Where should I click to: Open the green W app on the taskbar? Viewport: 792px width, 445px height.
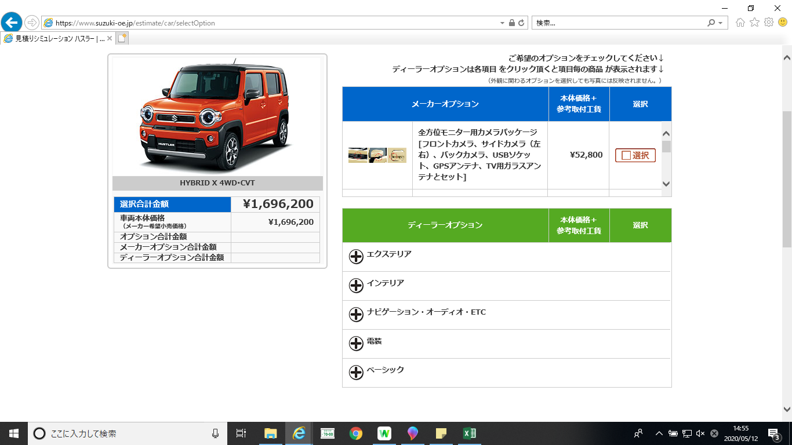pyautogui.click(x=384, y=433)
